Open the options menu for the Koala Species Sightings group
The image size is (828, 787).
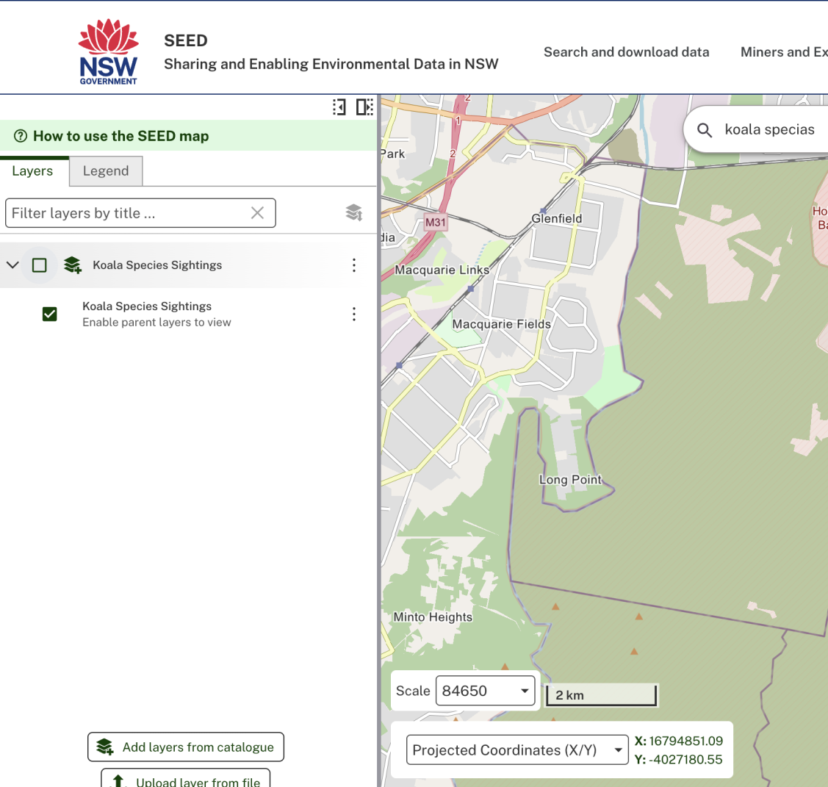354,265
